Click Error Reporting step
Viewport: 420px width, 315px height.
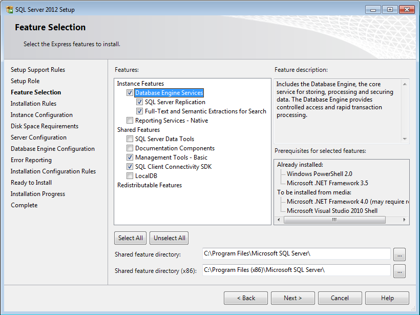click(x=31, y=160)
